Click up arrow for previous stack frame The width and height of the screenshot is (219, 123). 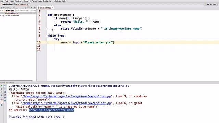click(x=5, y=86)
